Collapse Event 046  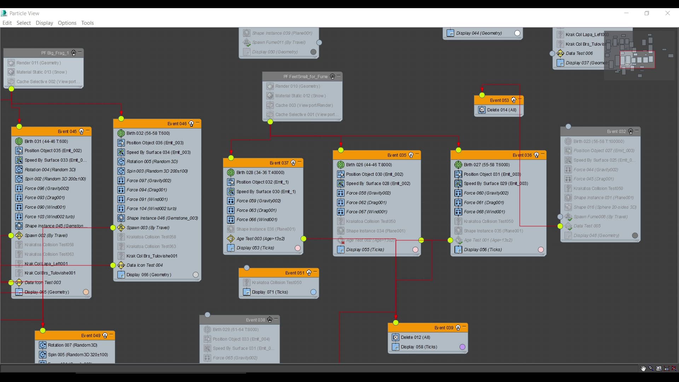tap(197, 123)
